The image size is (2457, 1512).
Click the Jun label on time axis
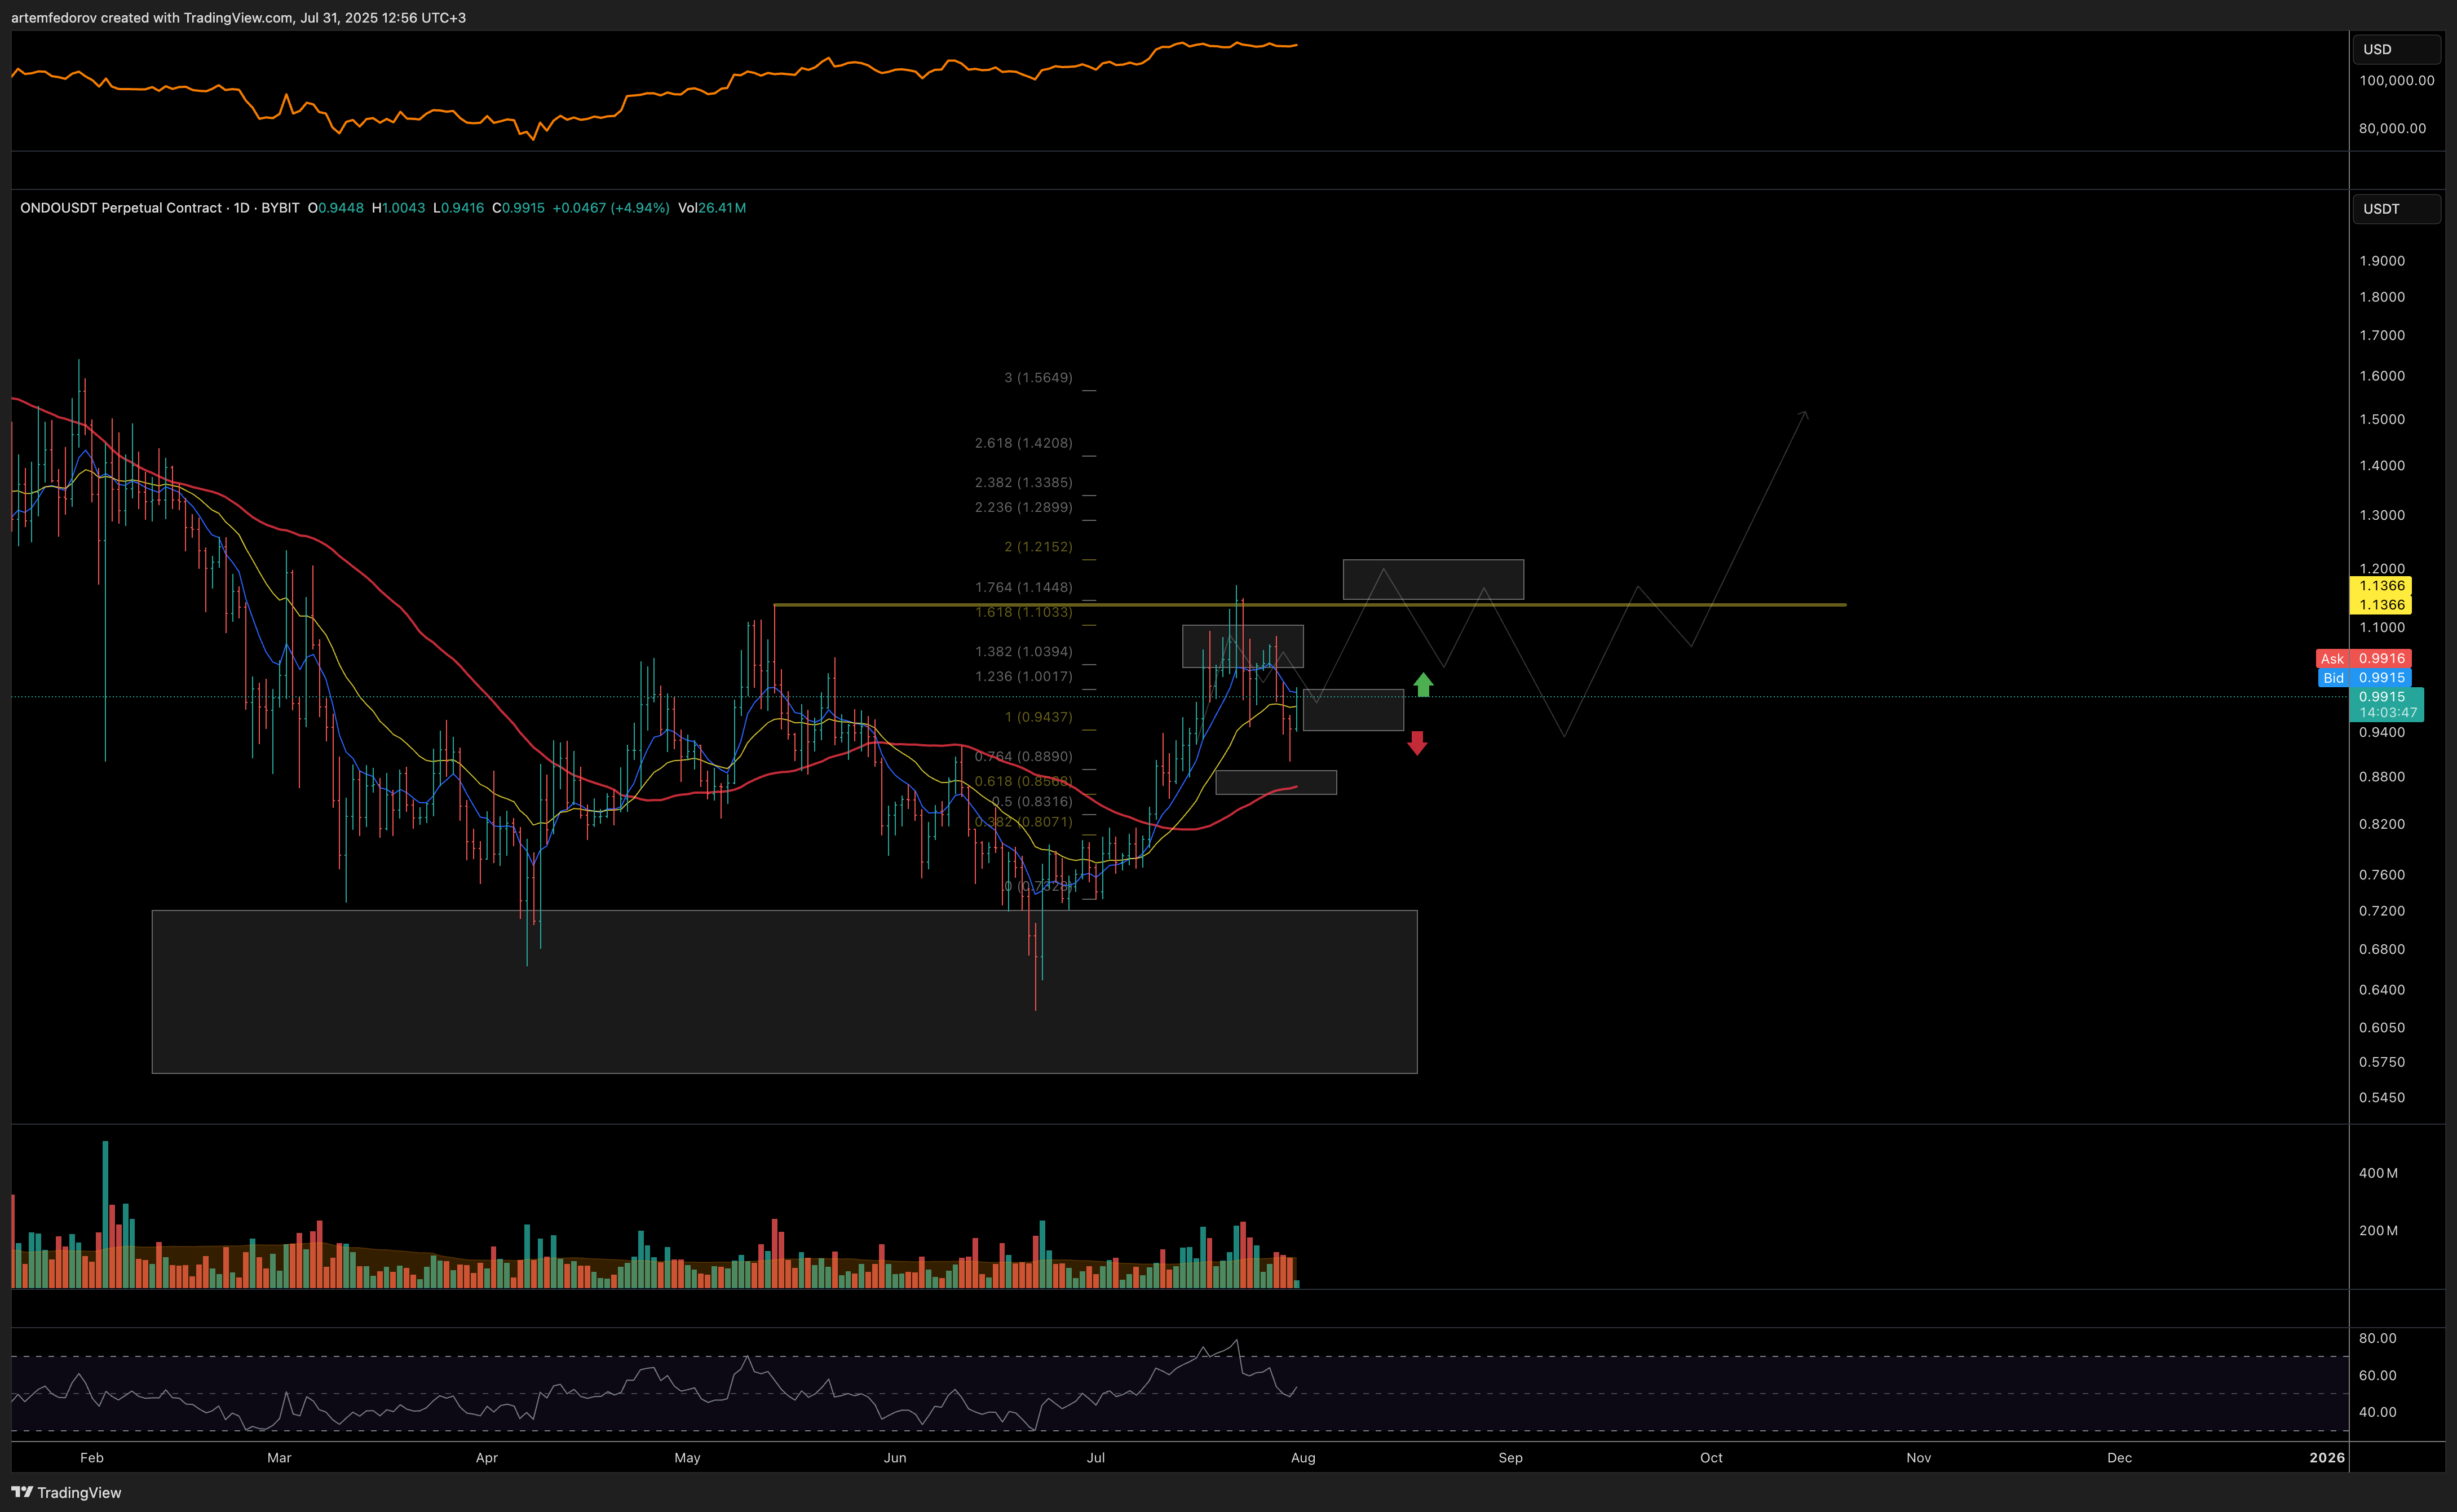click(895, 1457)
